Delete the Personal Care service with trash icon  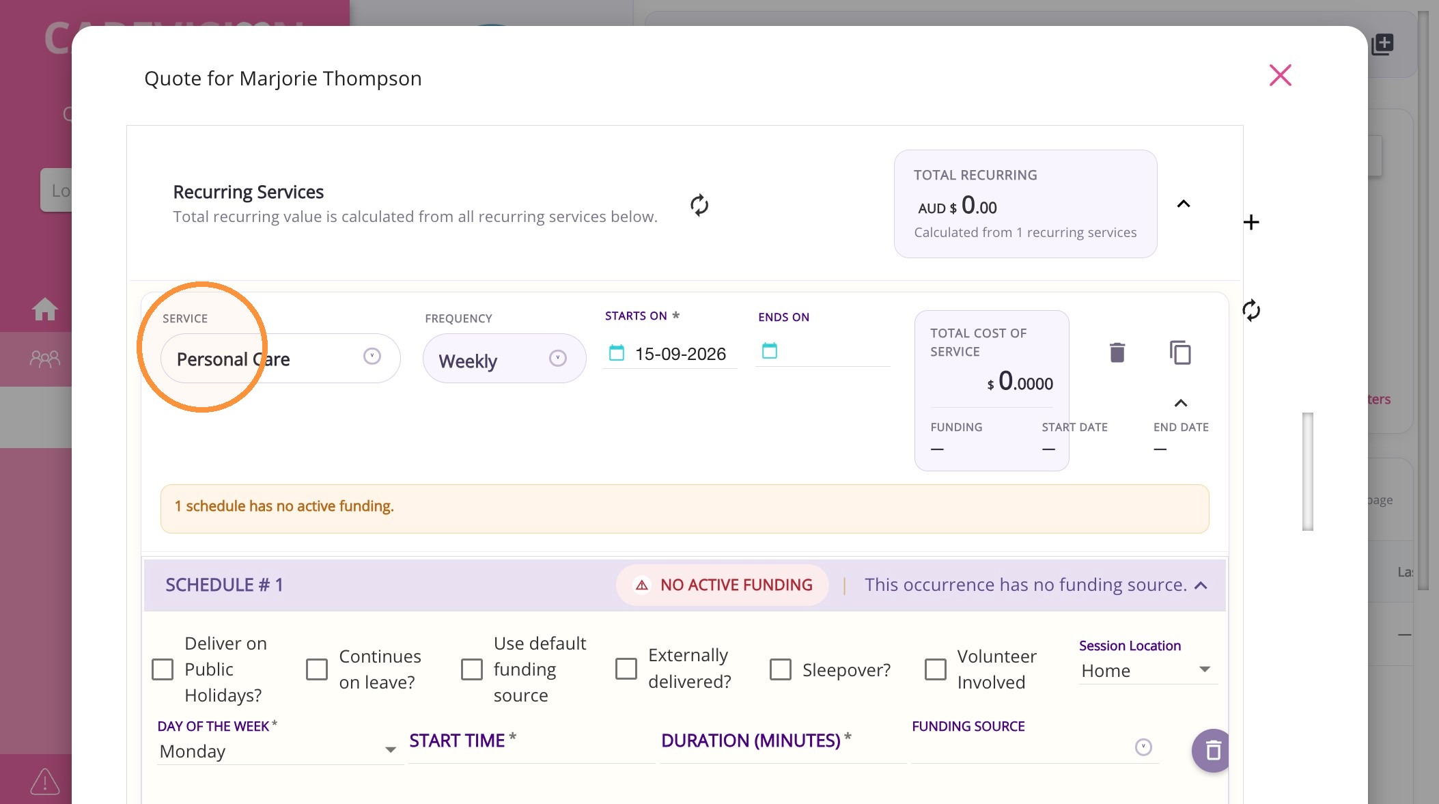[1117, 352]
